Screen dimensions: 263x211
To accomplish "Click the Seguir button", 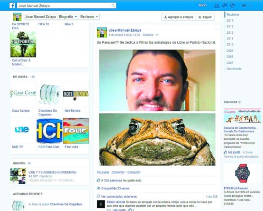I will coord(205,17).
